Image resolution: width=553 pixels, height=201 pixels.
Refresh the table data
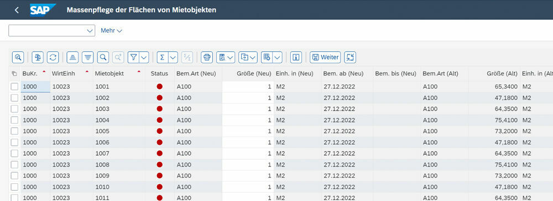pyautogui.click(x=53, y=57)
